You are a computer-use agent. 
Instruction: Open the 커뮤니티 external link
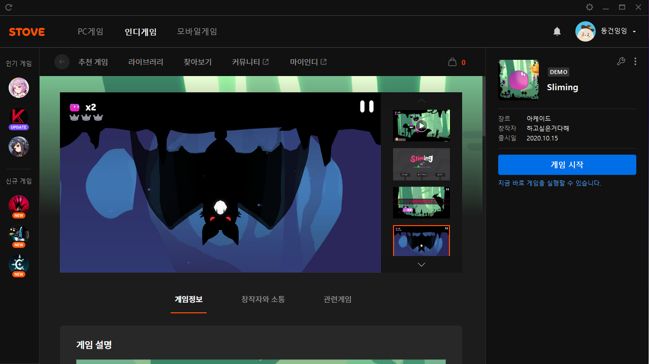pyautogui.click(x=250, y=62)
